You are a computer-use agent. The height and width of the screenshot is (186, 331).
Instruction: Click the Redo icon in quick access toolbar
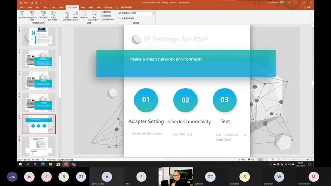pyautogui.click(x=31, y=3)
